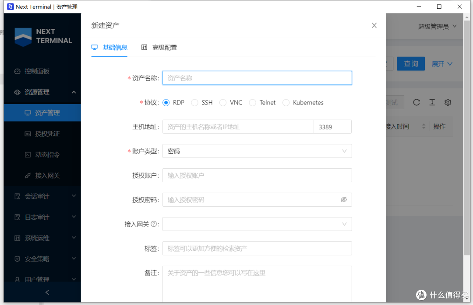473x305 pixels.
Task: Click the gauge icon beside 控制面板
Action: 17,71
